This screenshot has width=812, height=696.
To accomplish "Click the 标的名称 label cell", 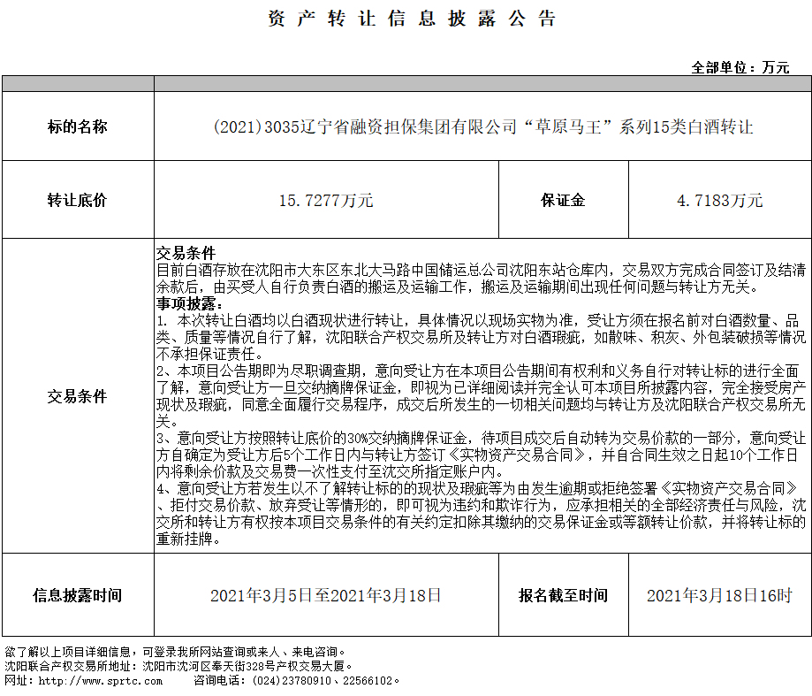I will pos(78,126).
